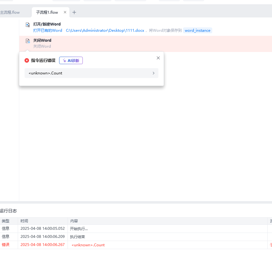The width and height of the screenshot is (272, 274).
Task: Click the 打开已有的Word option link
Action: (48, 31)
